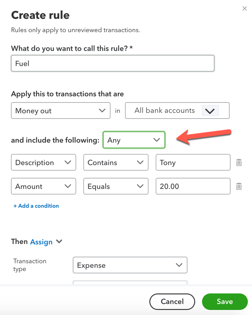Image resolution: width=252 pixels, height=315 pixels.
Task: Save the rule
Action: click(225, 301)
